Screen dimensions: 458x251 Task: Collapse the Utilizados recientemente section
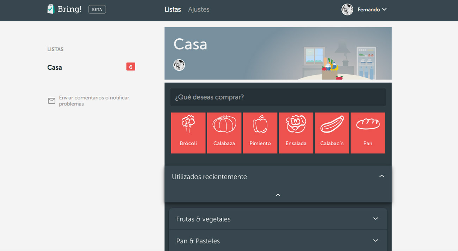[381, 176]
